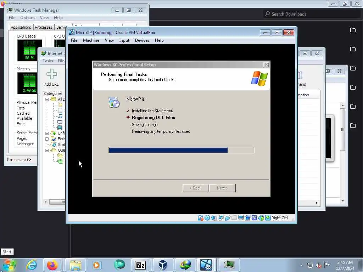Click the audio indicator in VirtualBox status bar

[214, 218]
